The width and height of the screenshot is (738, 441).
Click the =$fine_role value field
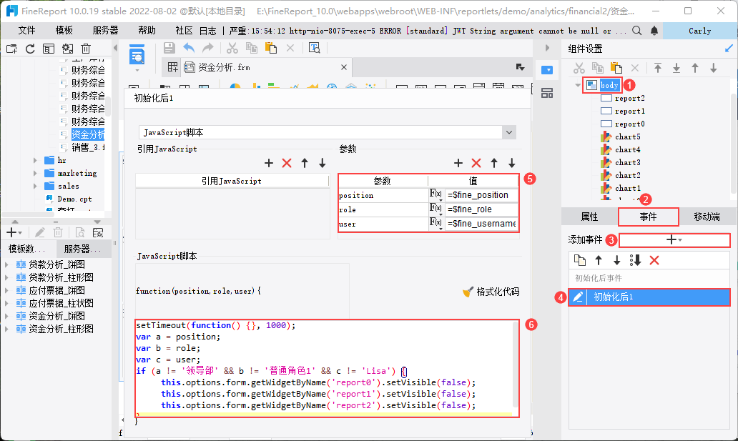tap(481, 209)
